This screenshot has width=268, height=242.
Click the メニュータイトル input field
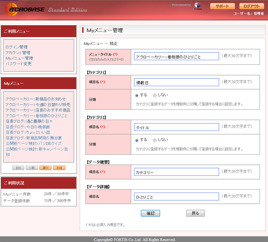coord(177,56)
